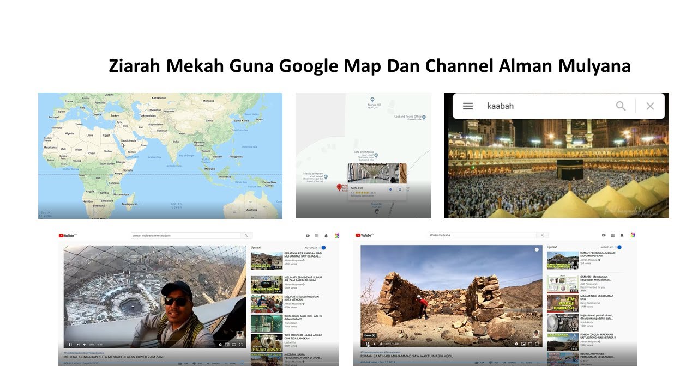Viewport: 698px width, 392px height.
Task: Open YouTube apps grid in Rumah Nabi window
Action: coord(613,235)
